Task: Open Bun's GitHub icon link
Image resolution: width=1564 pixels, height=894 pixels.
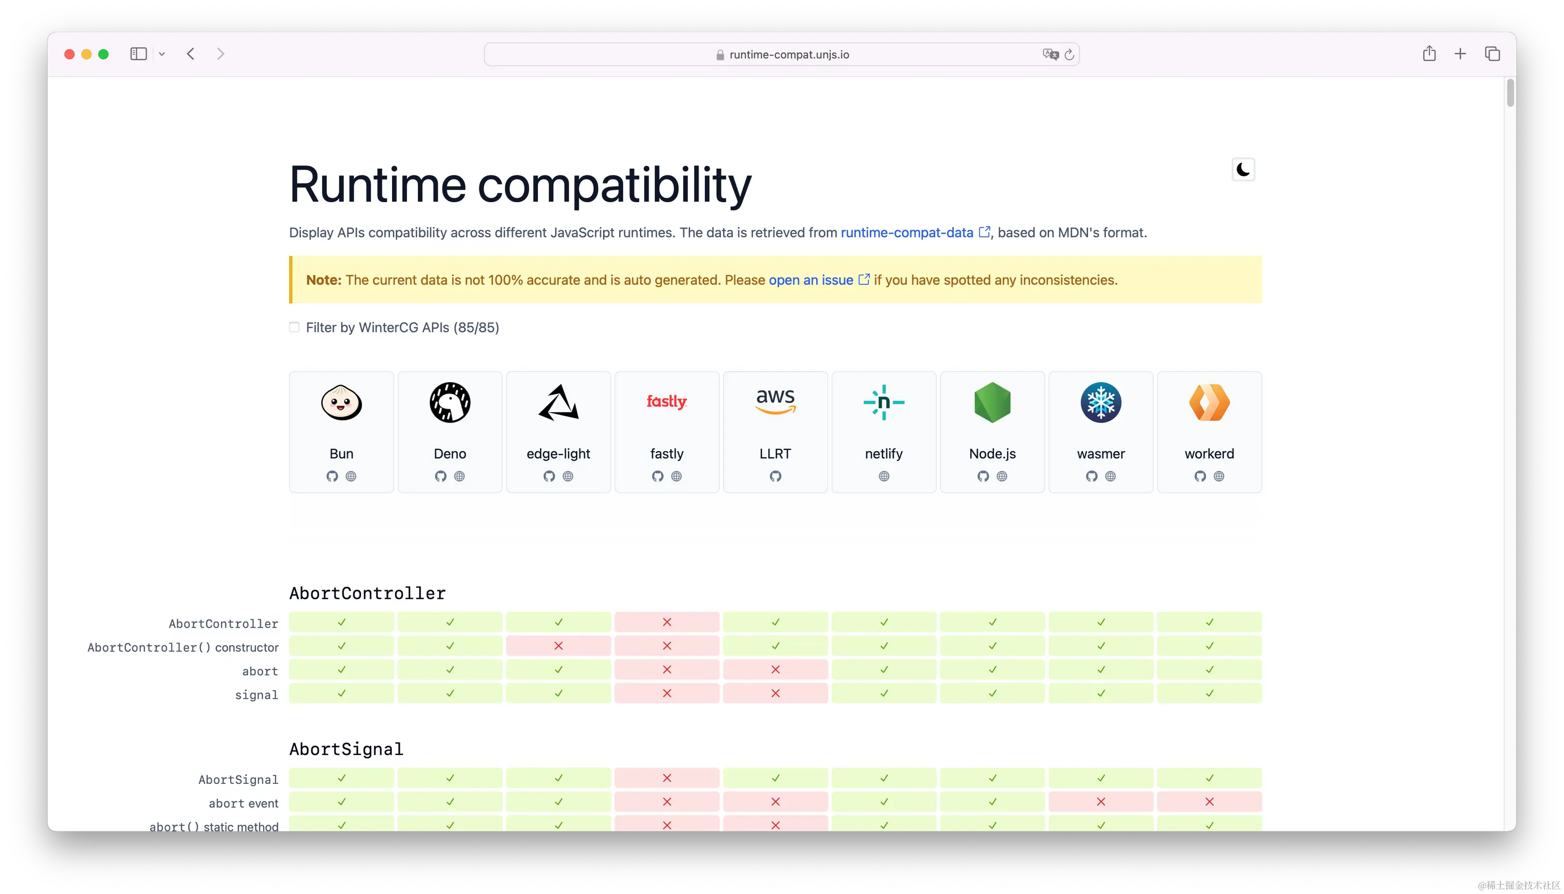Action: pos(332,476)
